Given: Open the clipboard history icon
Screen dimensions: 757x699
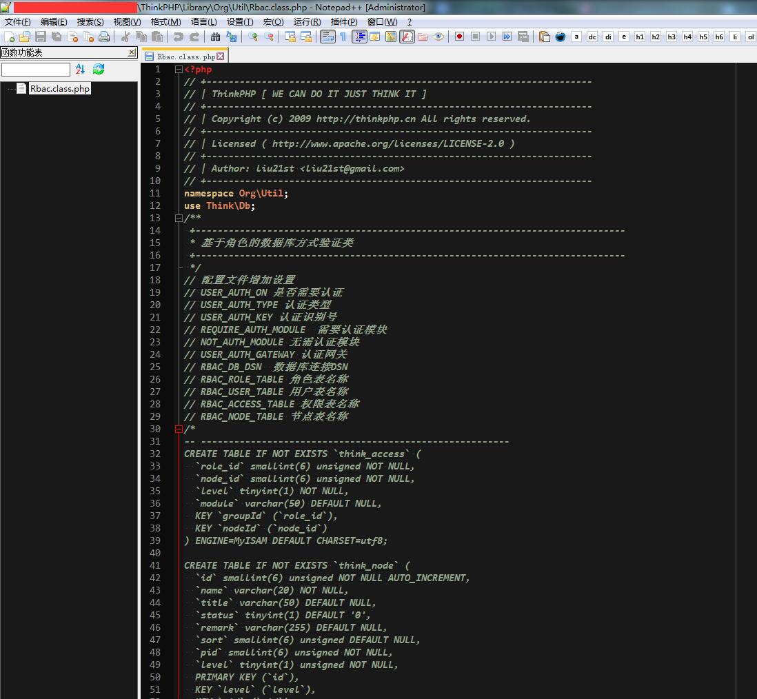Looking at the screenshot, I should pyautogui.click(x=545, y=37).
